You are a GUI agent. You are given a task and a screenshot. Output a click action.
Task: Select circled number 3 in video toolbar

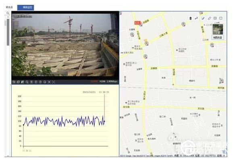[x=40, y=82]
